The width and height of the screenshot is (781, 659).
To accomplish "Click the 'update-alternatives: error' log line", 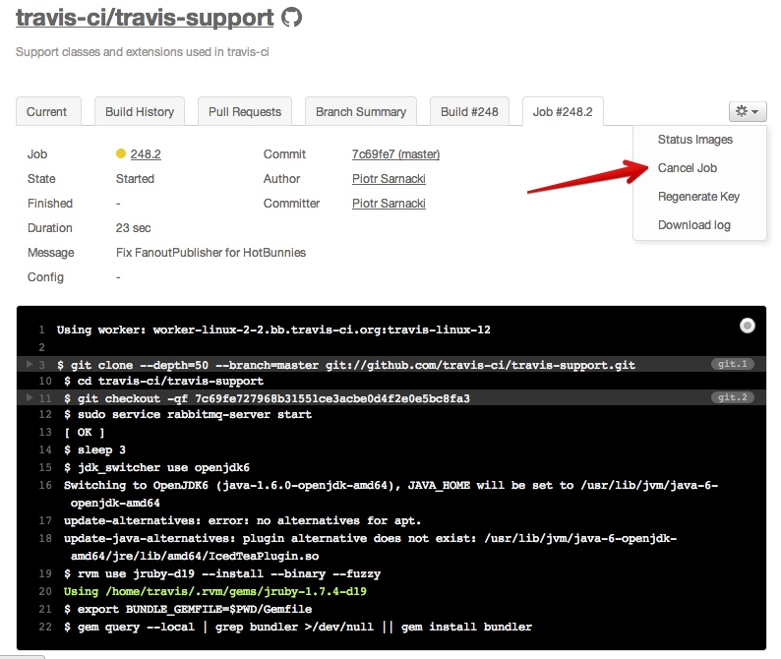I will click(242, 520).
